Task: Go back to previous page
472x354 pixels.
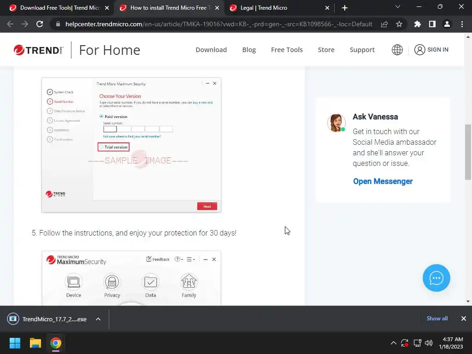Action: point(10,24)
